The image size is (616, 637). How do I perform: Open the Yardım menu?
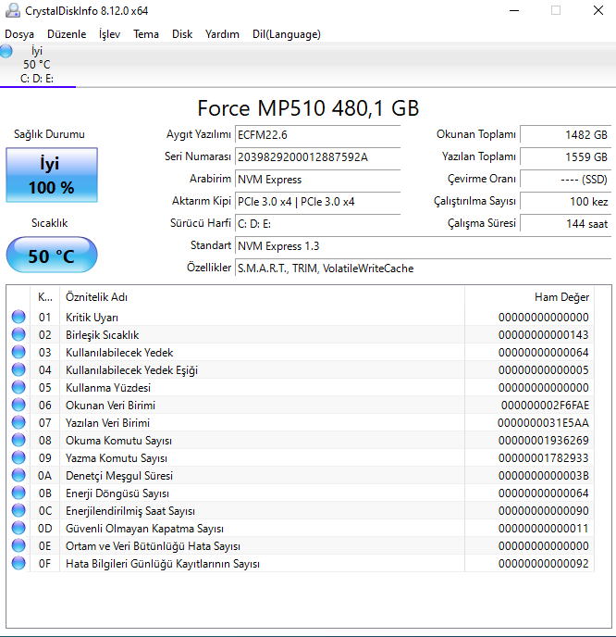pos(222,34)
